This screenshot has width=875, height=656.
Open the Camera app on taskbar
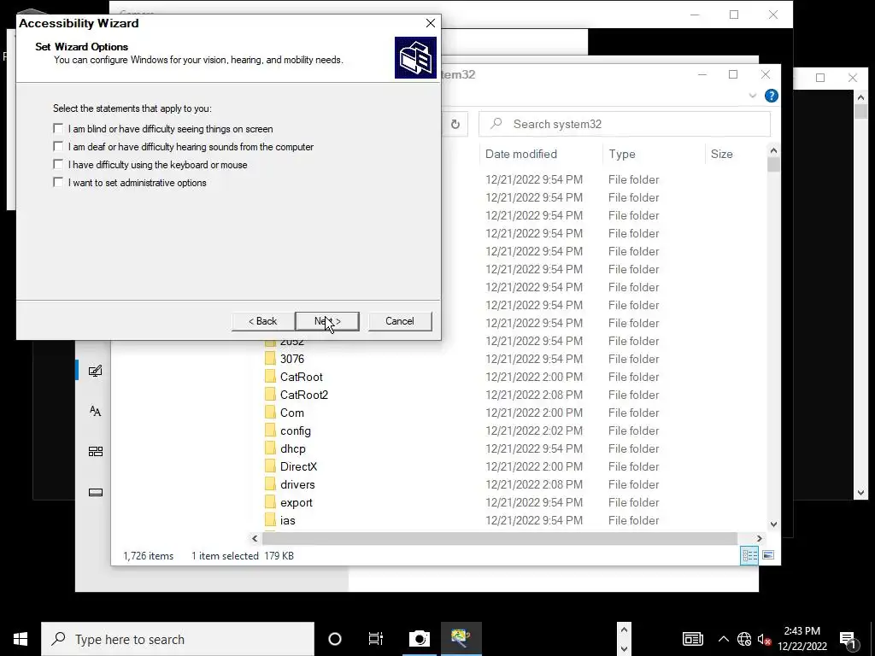[420, 639]
